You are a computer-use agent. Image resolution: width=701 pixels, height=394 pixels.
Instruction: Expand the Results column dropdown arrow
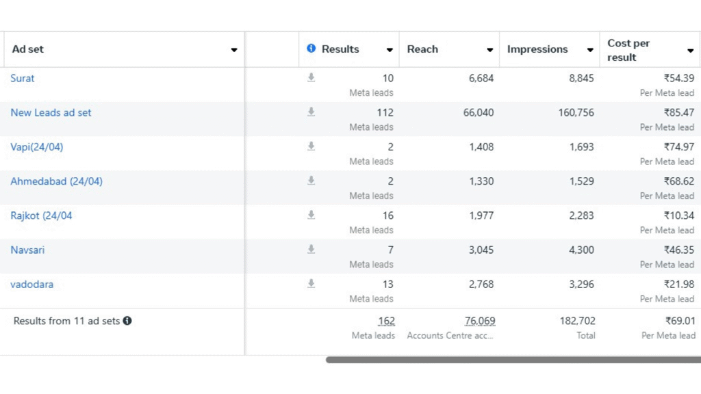(x=390, y=50)
